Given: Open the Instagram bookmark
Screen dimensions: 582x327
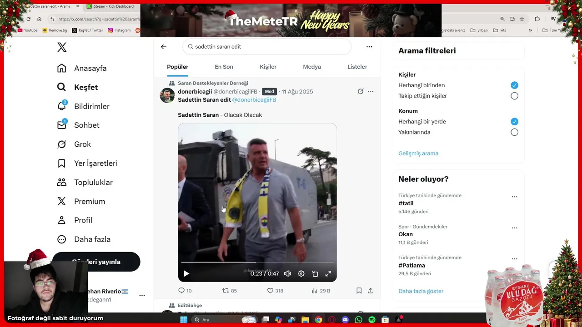Looking at the screenshot, I should [119, 30].
